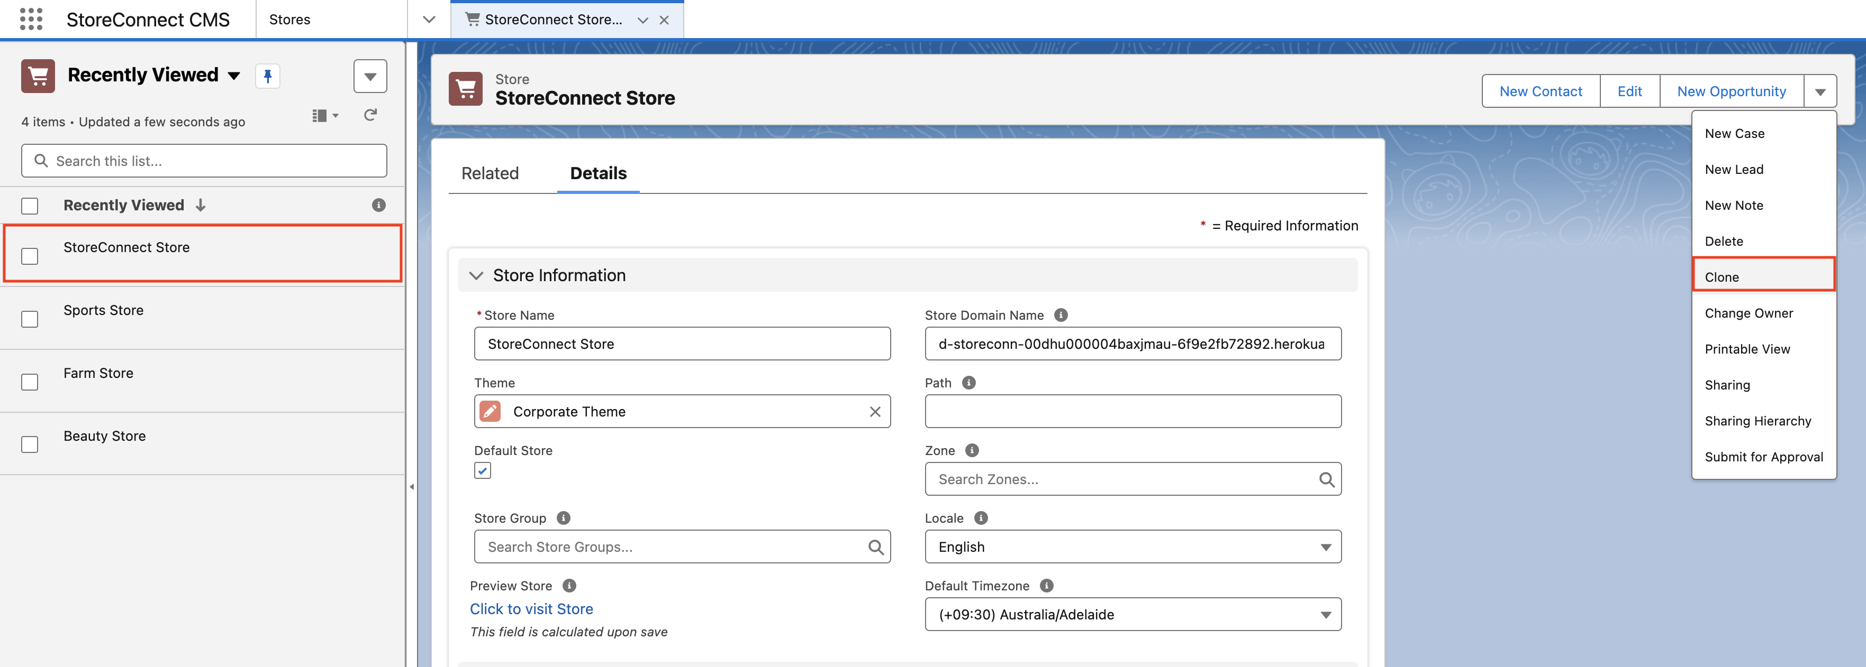
Task: Click the Stores navigation tab
Action: 290,20
